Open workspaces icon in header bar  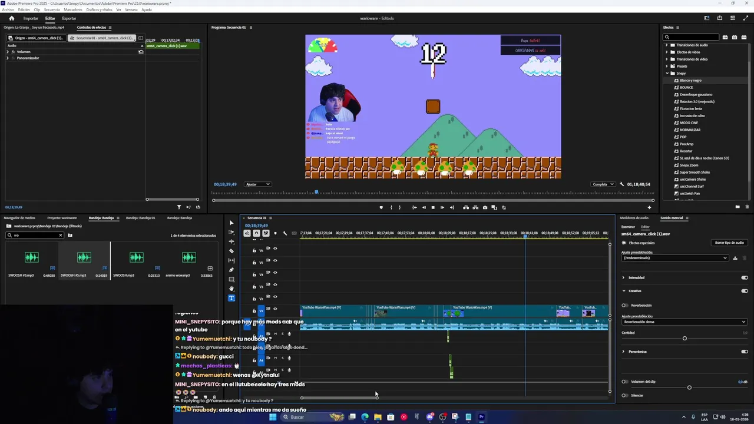tap(706, 18)
